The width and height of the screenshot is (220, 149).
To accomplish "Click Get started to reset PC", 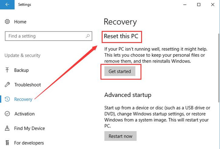I will tap(120, 71).
